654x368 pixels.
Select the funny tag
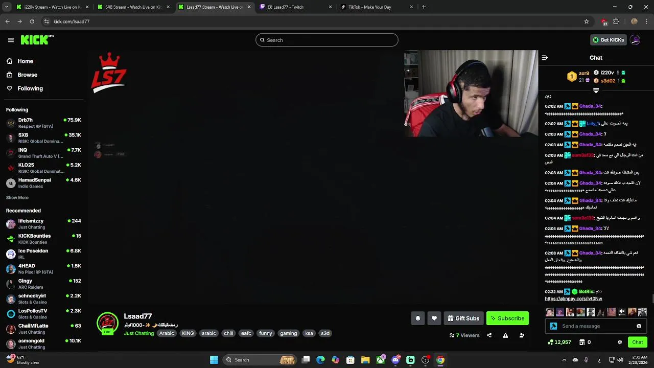266,333
